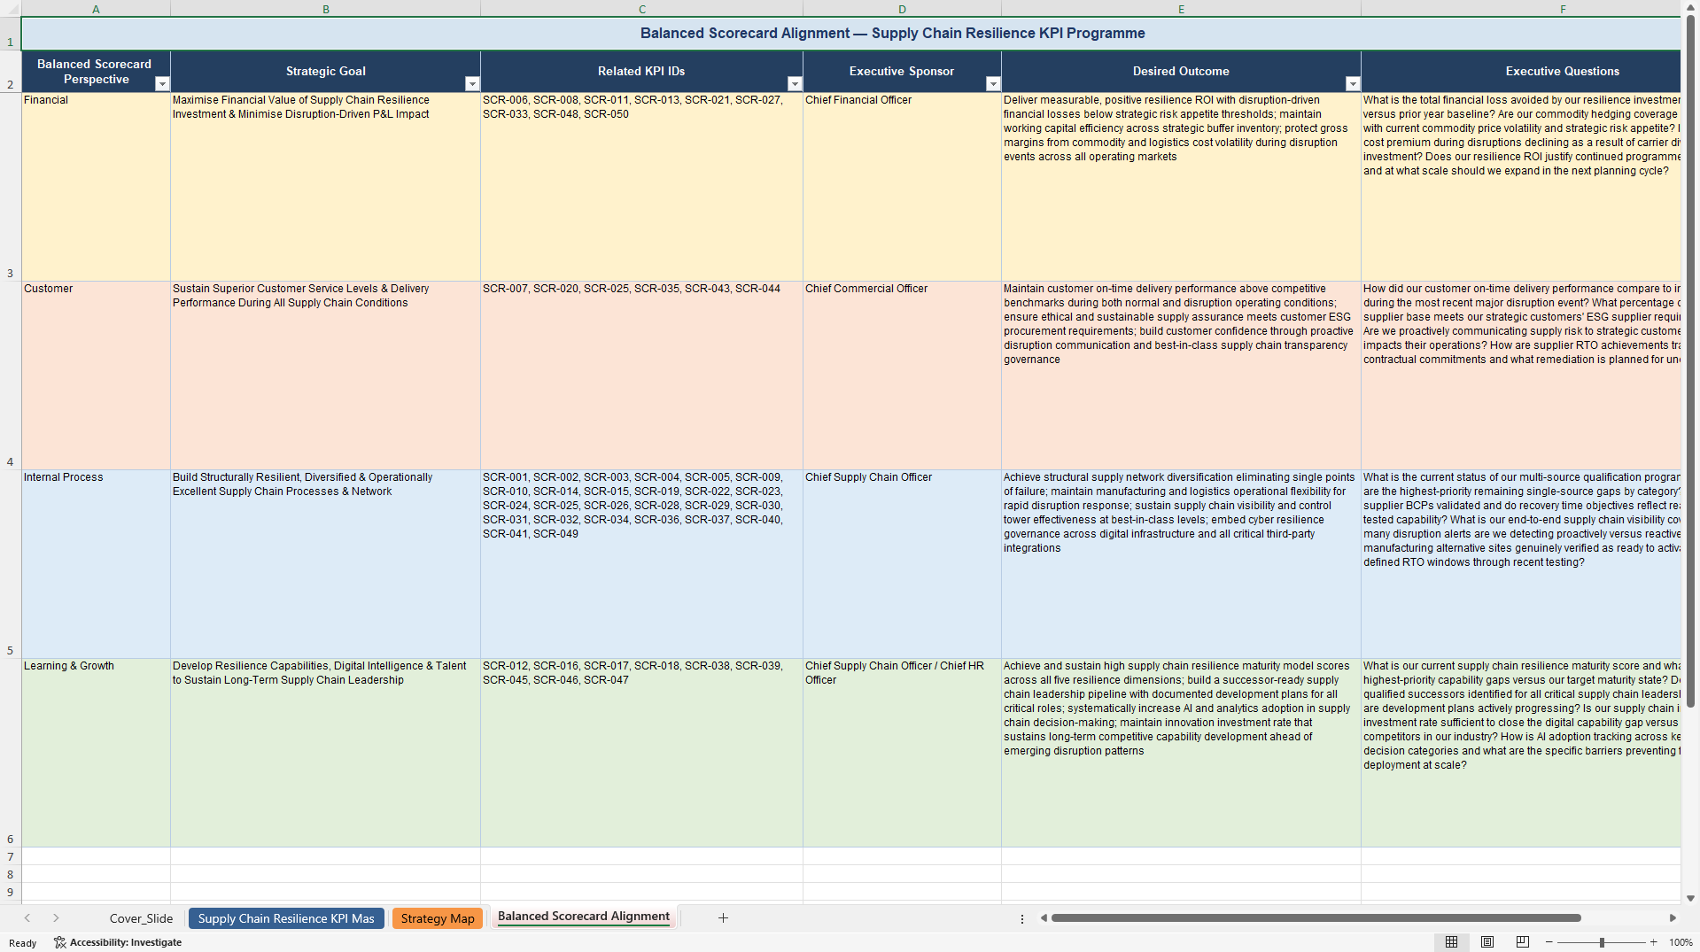Select the Select All corner button

click(11, 9)
